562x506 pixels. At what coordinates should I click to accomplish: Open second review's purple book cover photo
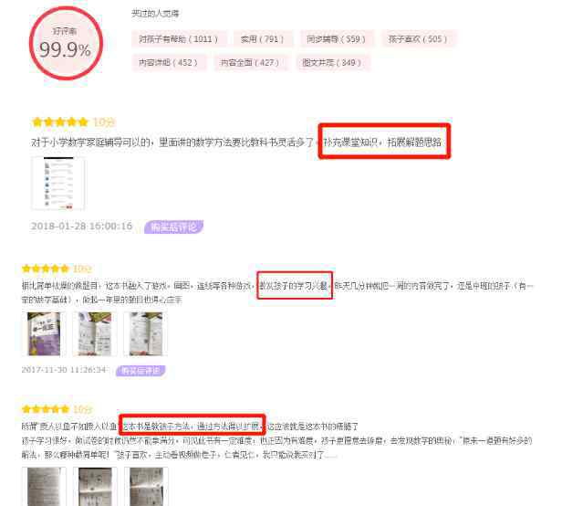pyautogui.click(x=44, y=333)
